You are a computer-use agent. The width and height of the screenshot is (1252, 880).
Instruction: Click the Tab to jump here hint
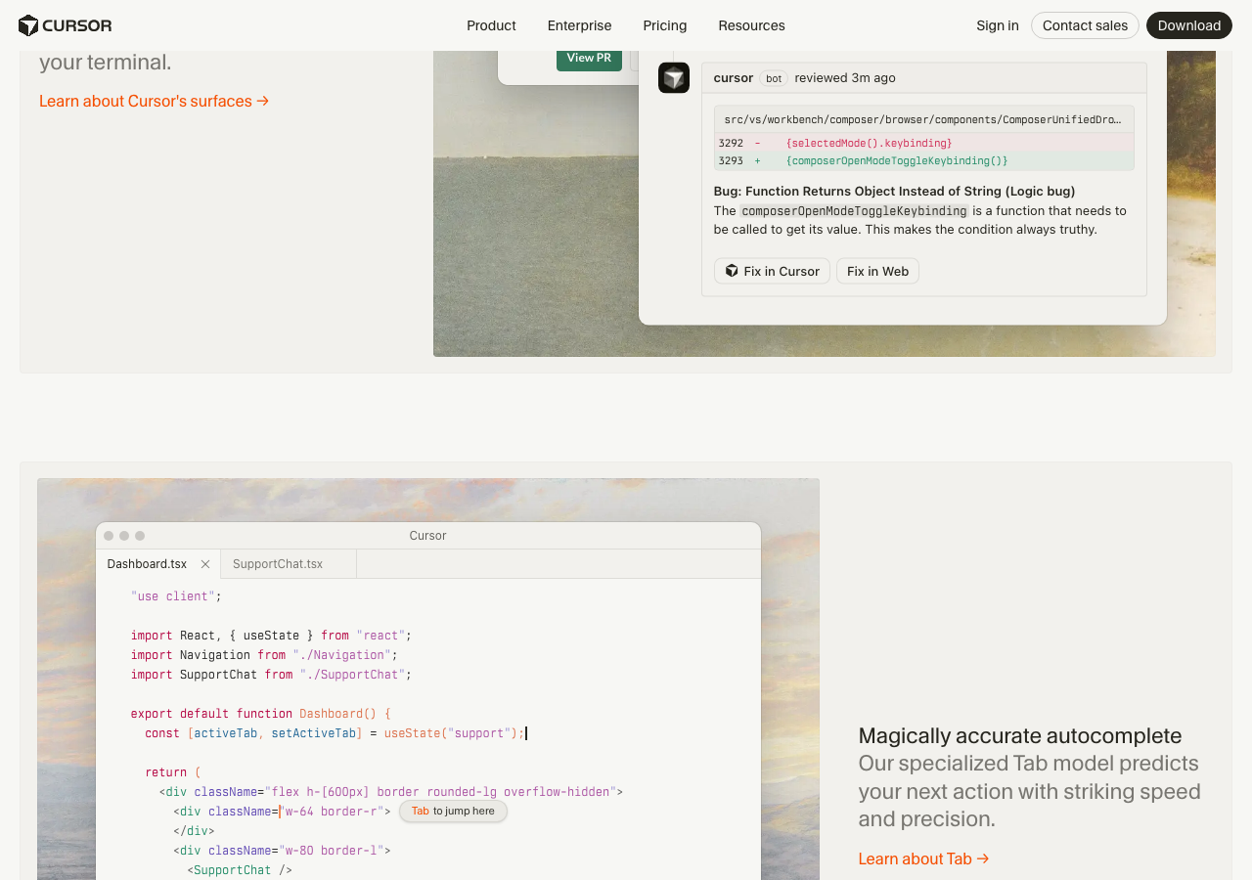click(x=453, y=812)
